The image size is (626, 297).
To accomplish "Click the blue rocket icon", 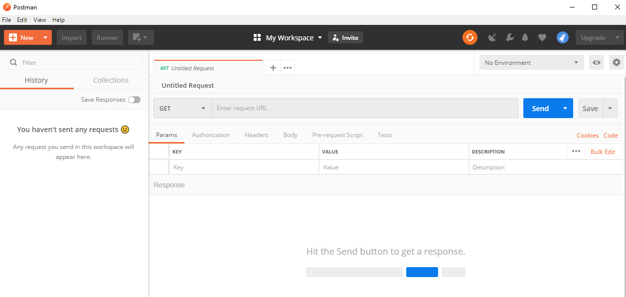I will [x=562, y=37].
